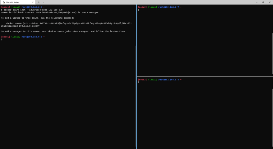Focus the node3 command prompt
273x149 pixels.
(139, 82)
